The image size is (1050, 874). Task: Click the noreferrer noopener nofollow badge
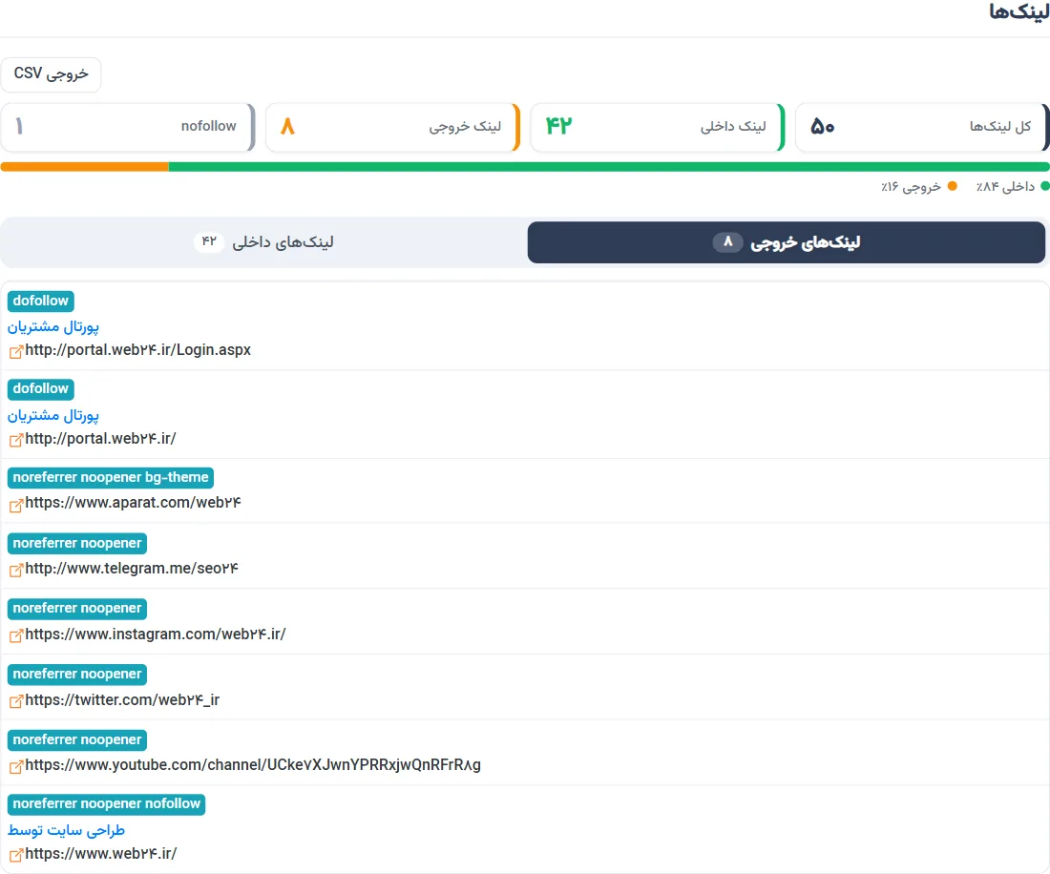click(107, 803)
